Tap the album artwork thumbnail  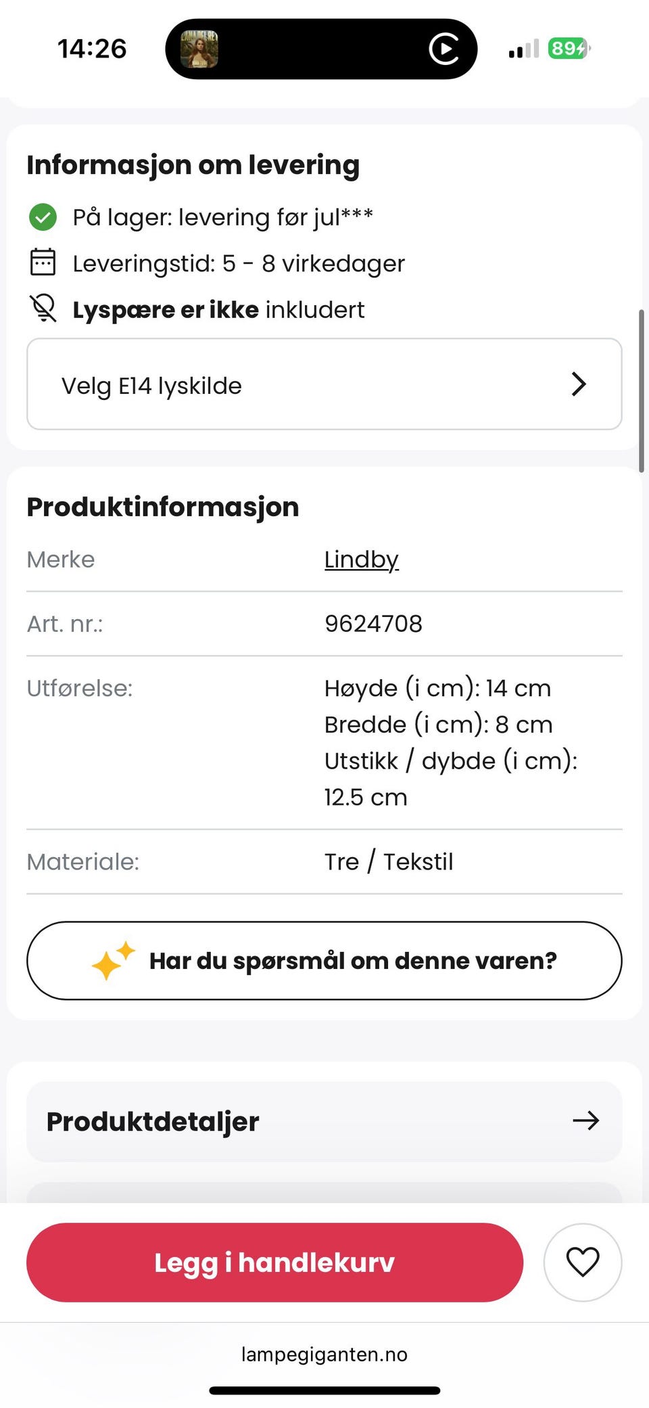click(199, 49)
